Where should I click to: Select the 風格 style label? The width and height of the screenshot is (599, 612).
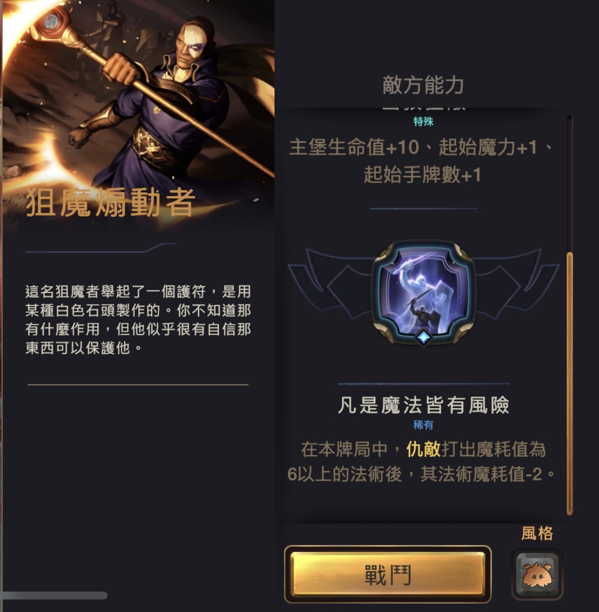tap(537, 533)
